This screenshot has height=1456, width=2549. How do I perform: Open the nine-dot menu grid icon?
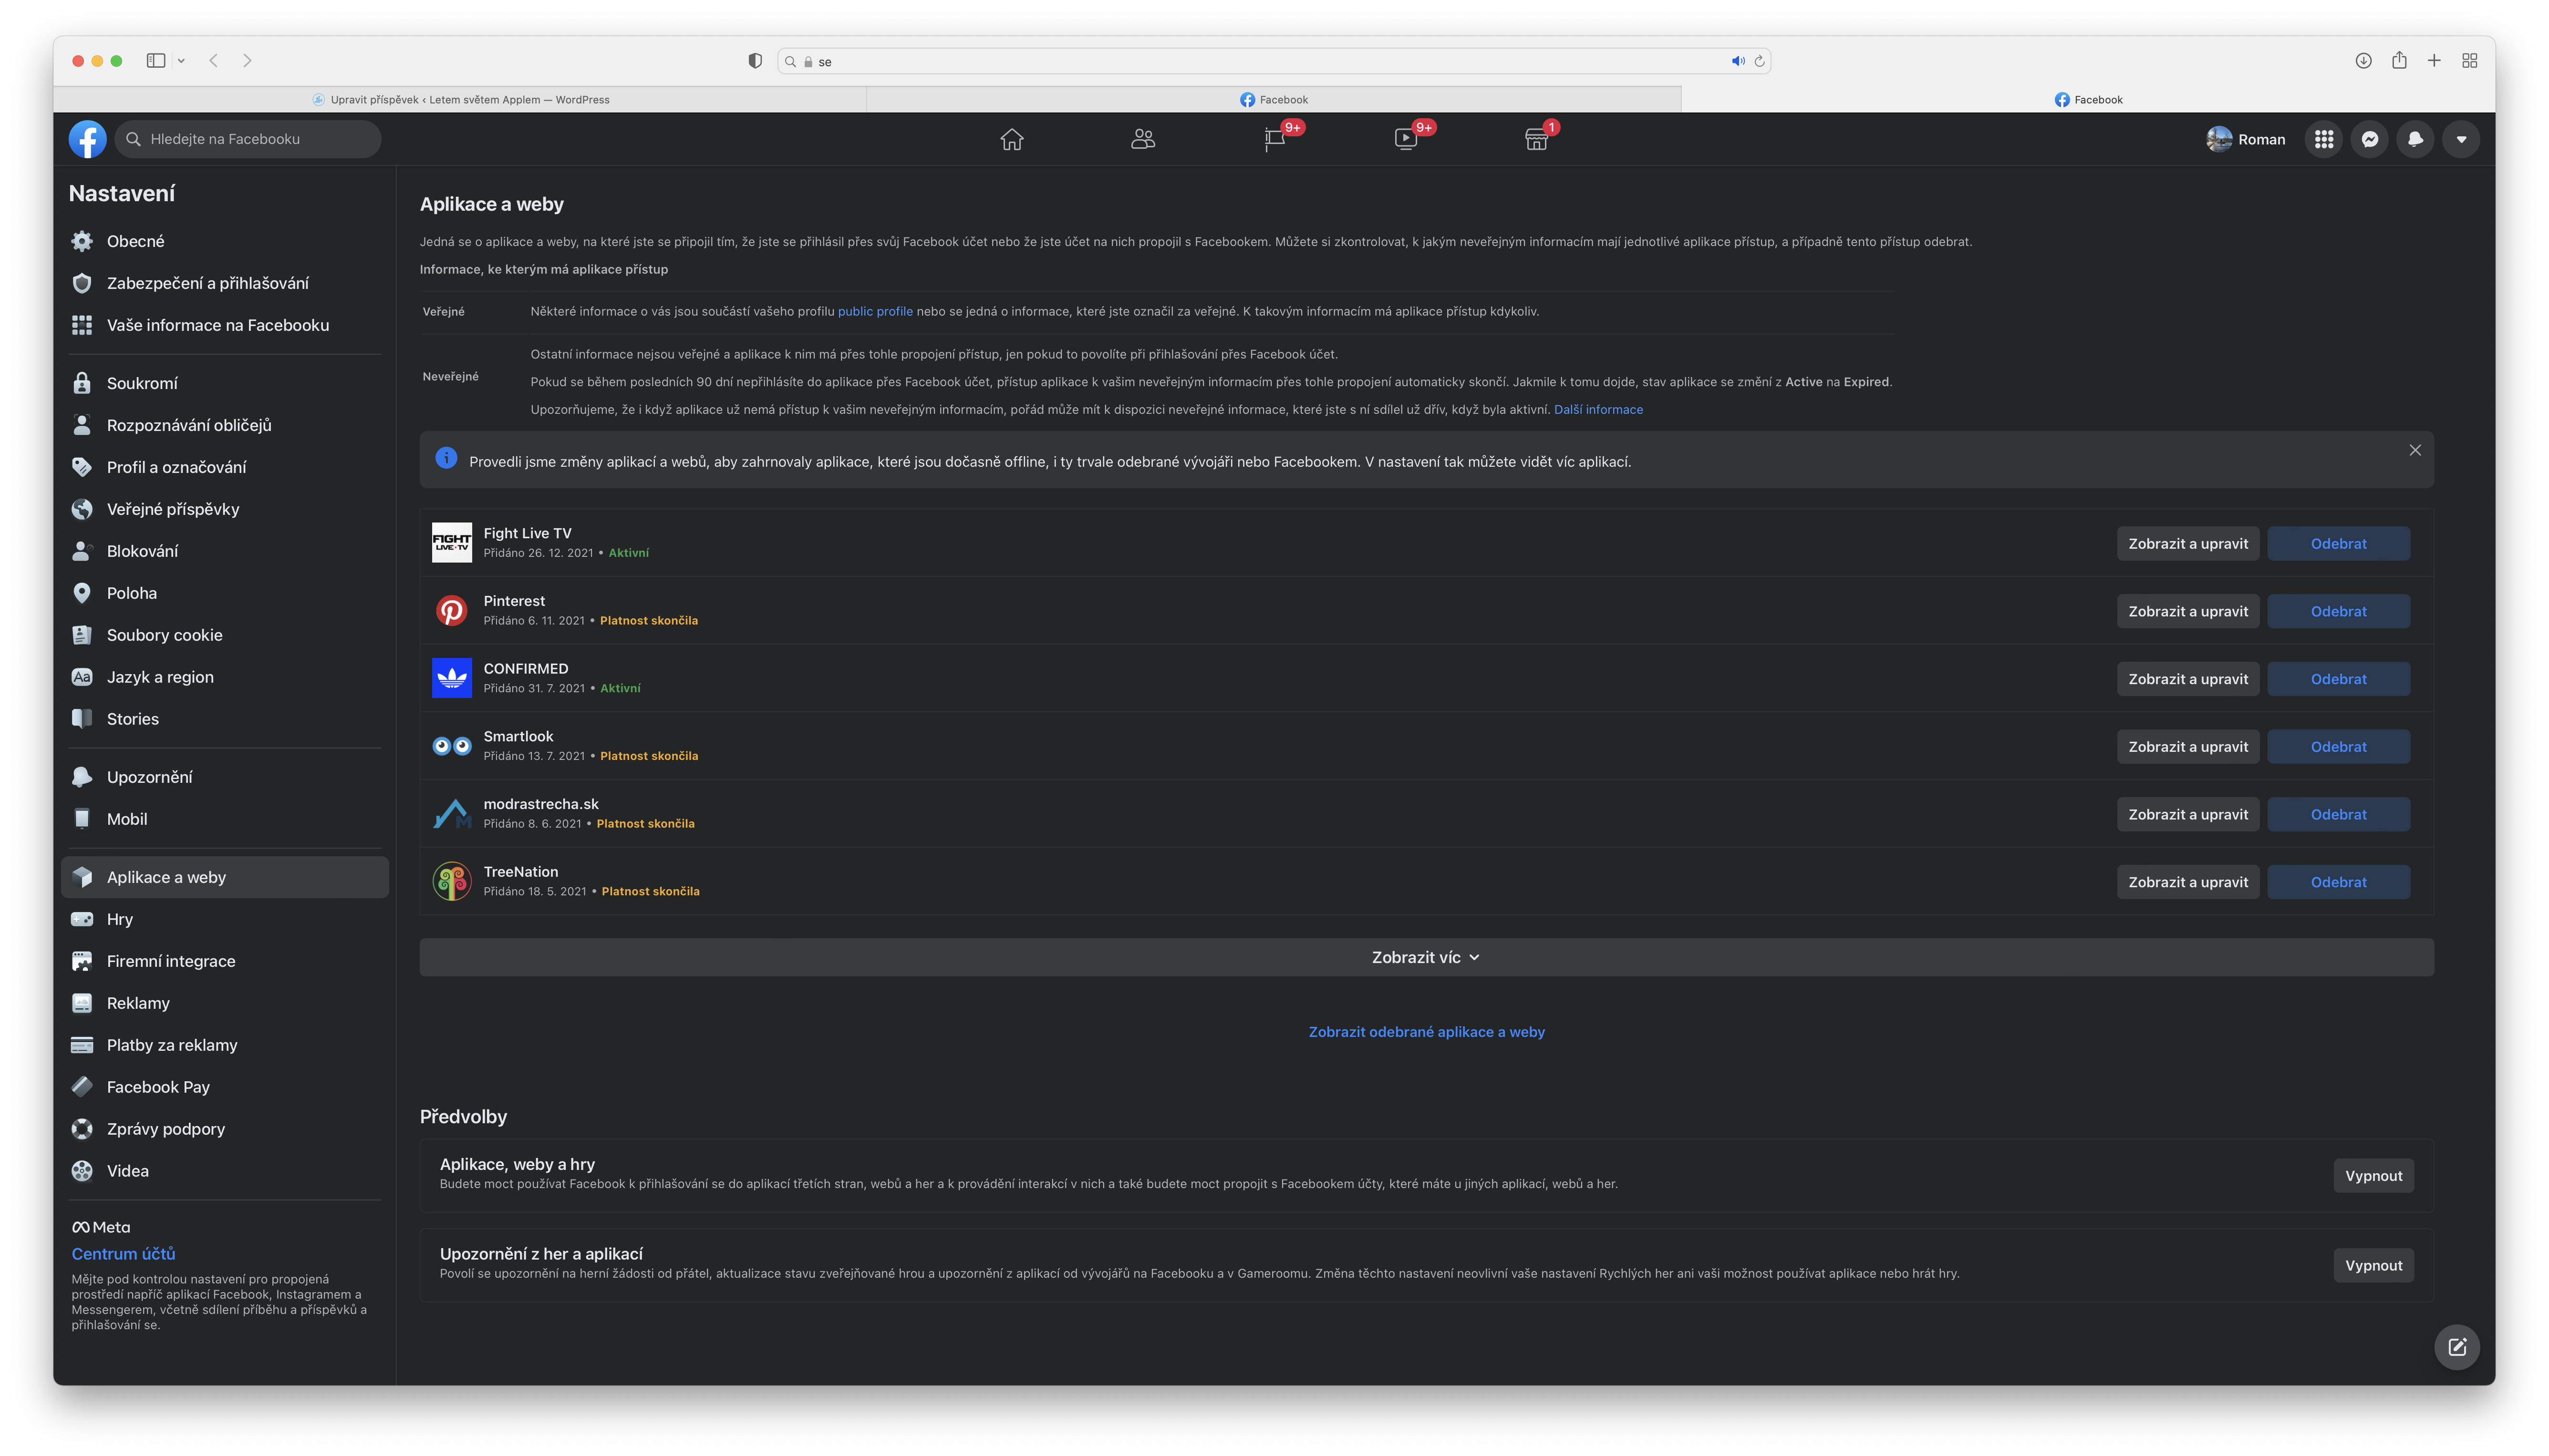pyautogui.click(x=2324, y=139)
